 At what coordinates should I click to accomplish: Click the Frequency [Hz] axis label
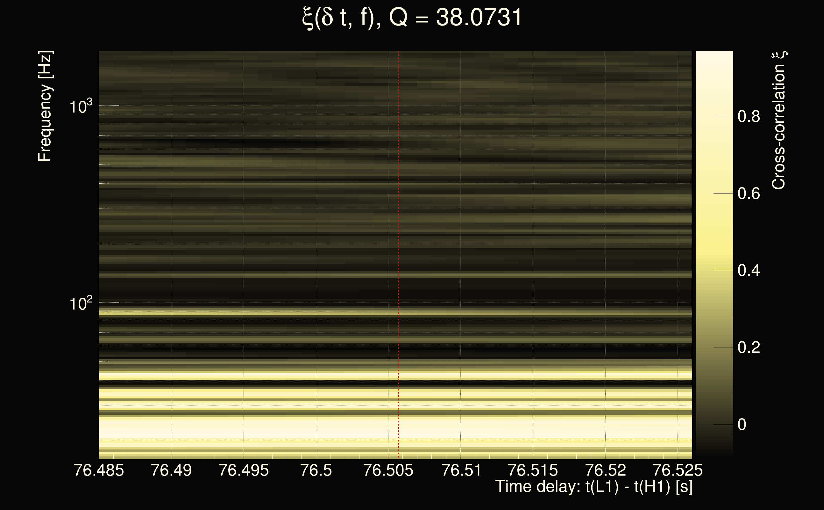point(45,106)
